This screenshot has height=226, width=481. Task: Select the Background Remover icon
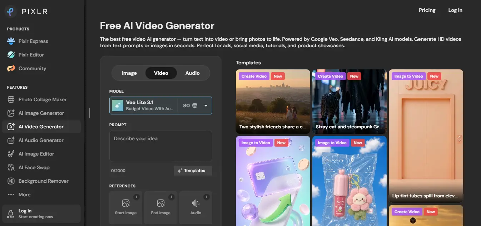tap(11, 181)
